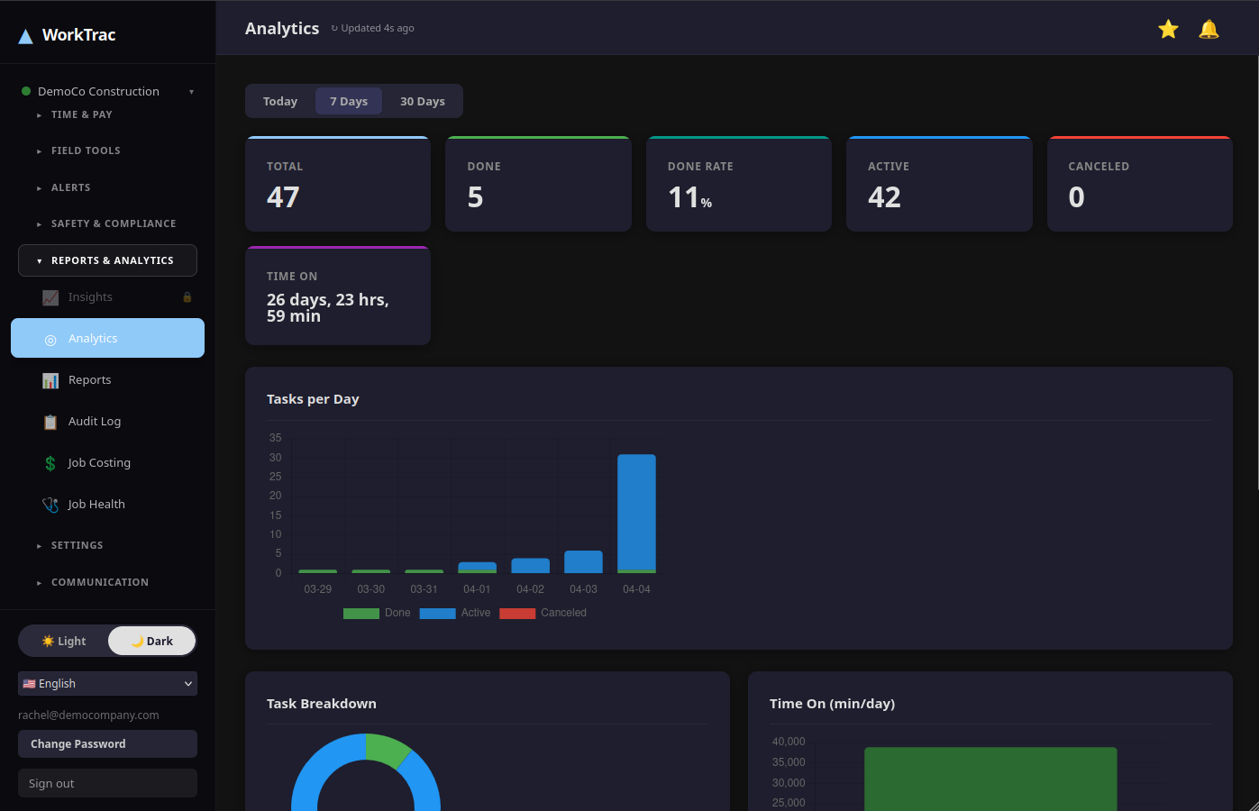Expand the Safety & Compliance section
The image size is (1259, 811).
[107, 223]
